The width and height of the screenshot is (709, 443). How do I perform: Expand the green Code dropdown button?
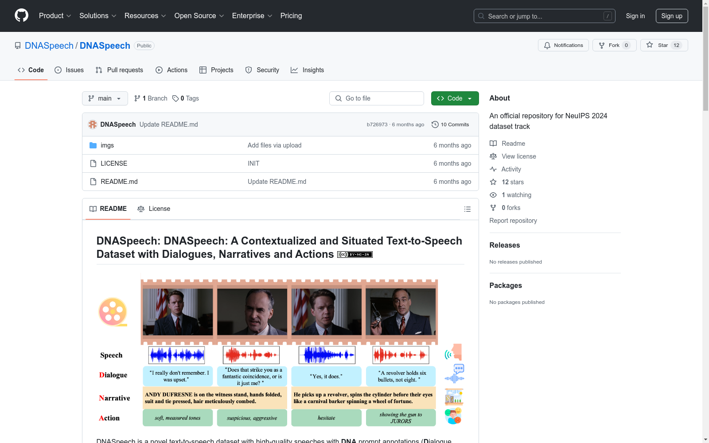[x=455, y=98]
